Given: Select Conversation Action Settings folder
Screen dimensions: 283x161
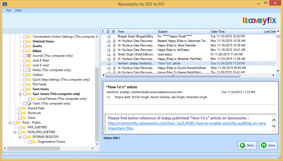Looking at the screenshot, I should pyautogui.click(x=64, y=37).
